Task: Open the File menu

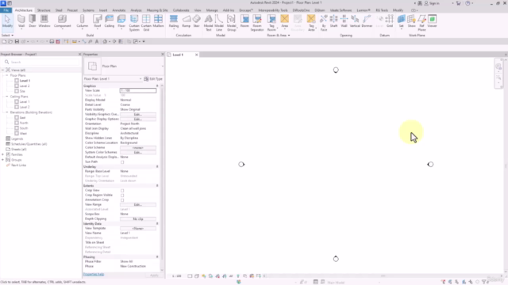Action: point(6,10)
